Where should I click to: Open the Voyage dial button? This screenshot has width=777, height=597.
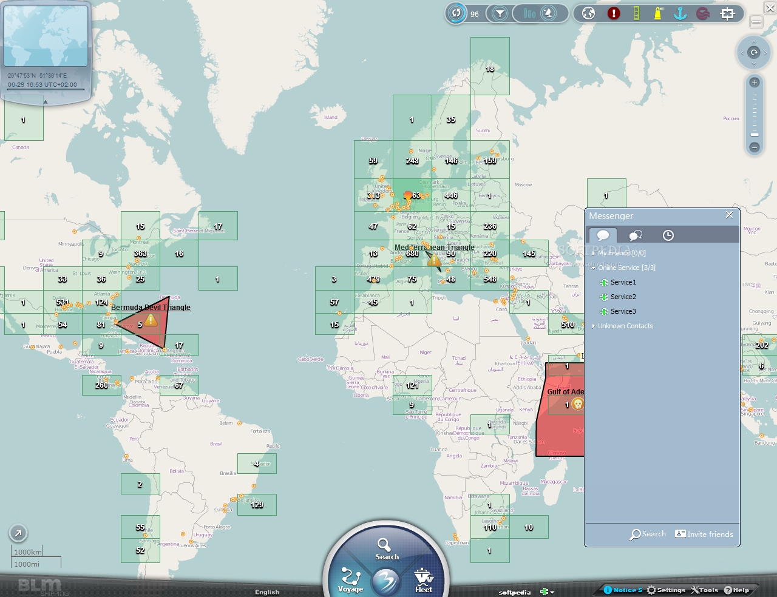point(351,580)
